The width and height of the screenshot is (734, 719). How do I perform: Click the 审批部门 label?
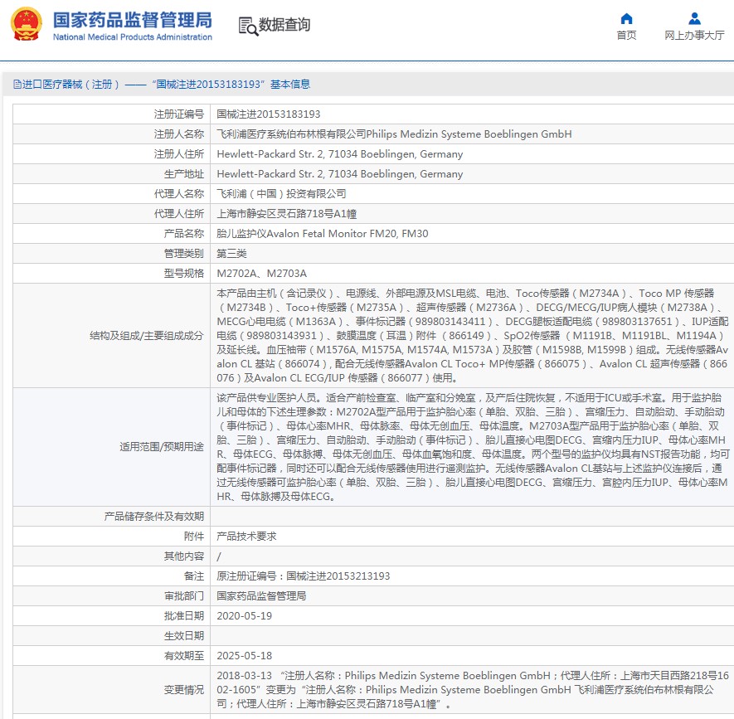click(x=184, y=596)
